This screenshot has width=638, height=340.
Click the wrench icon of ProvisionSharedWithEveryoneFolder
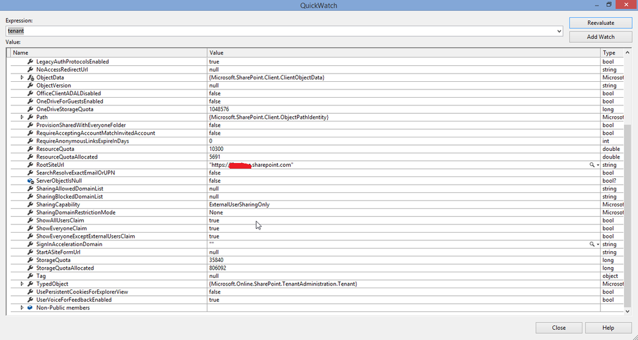pyautogui.click(x=30, y=125)
